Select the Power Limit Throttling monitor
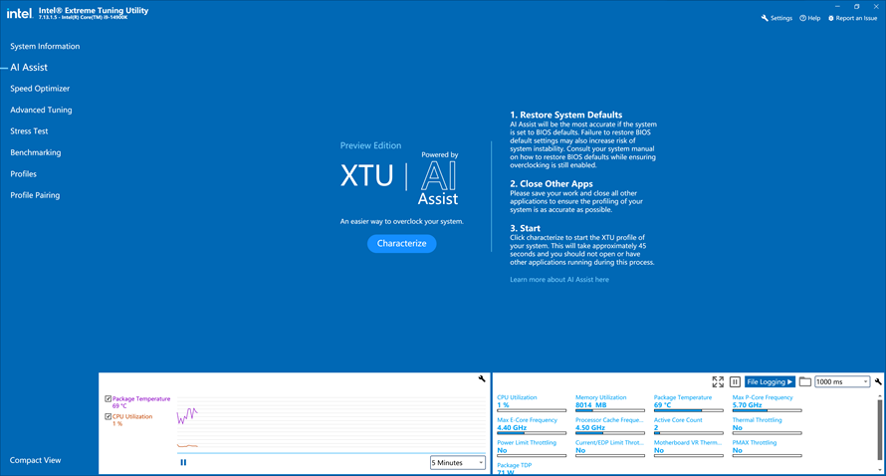The image size is (886, 476). 532,449
